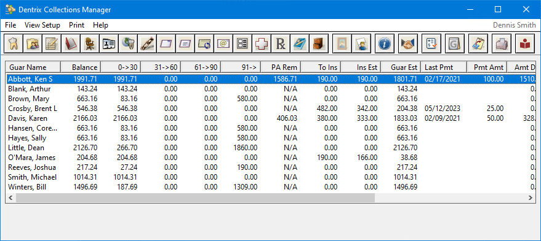Open the Rx prescriptions icon
541x241 pixels.
click(x=281, y=44)
